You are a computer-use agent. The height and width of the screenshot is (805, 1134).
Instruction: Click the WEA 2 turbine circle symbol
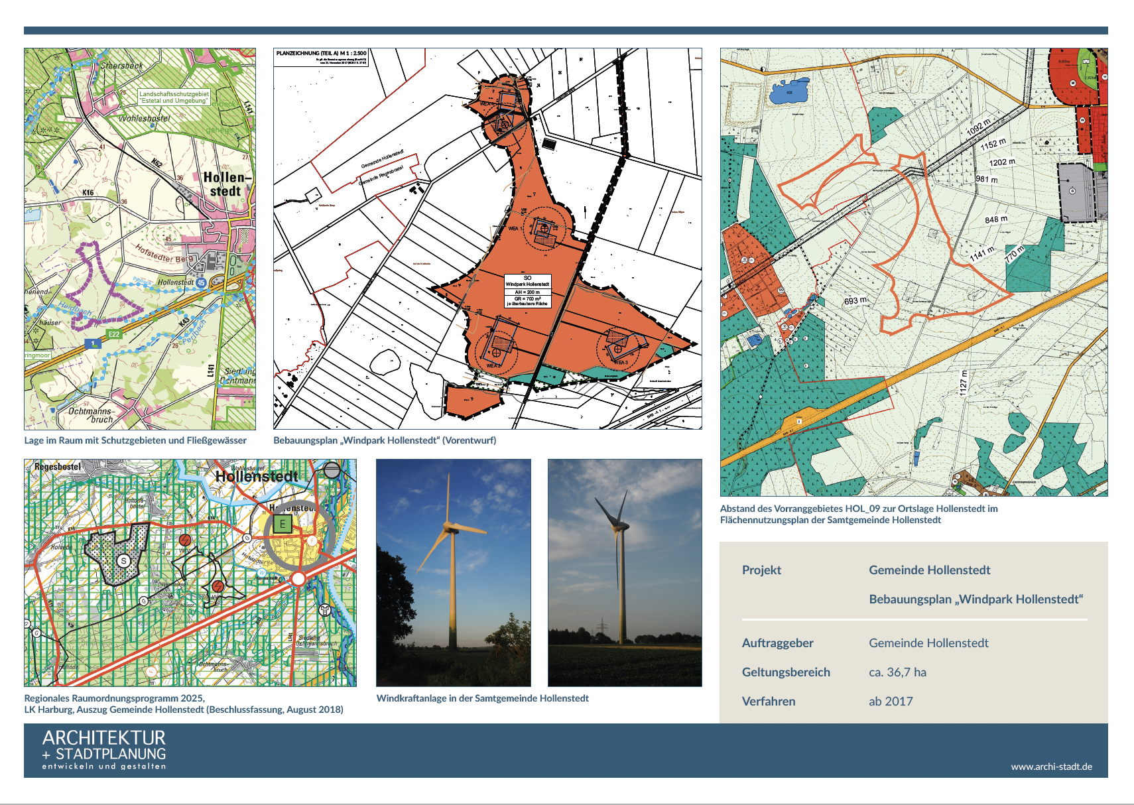[x=496, y=352]
